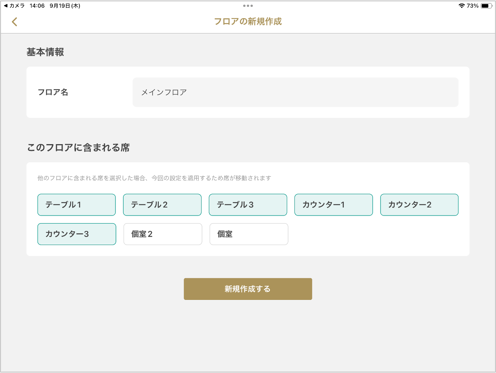The image size is (496, 373).
Task: Deselect the テーブル1 seat chip
Action: [x=77, y=205]
